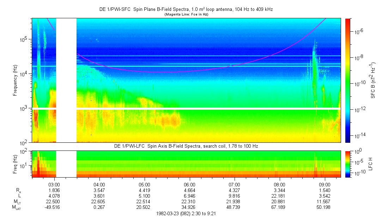Click the Magenta Line Fce subtitle text
The width and height of the screenshot is (382, 218).
pyautogui.click(x=186, y=14)
